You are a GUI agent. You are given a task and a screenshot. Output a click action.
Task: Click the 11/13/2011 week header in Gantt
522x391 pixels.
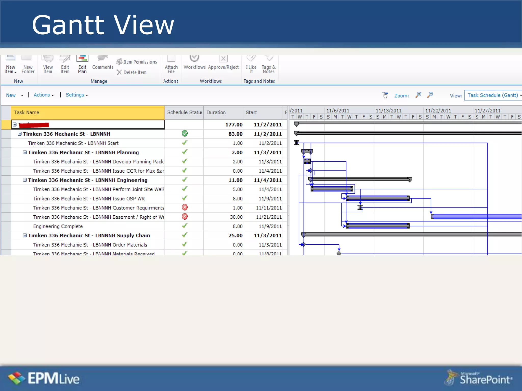point(388,110)
